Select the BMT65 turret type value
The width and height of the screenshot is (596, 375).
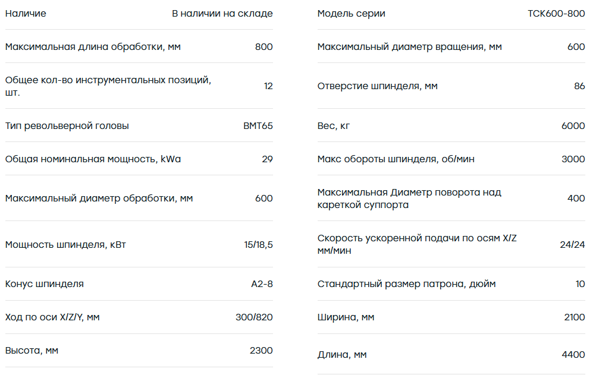tap(258, 126)
